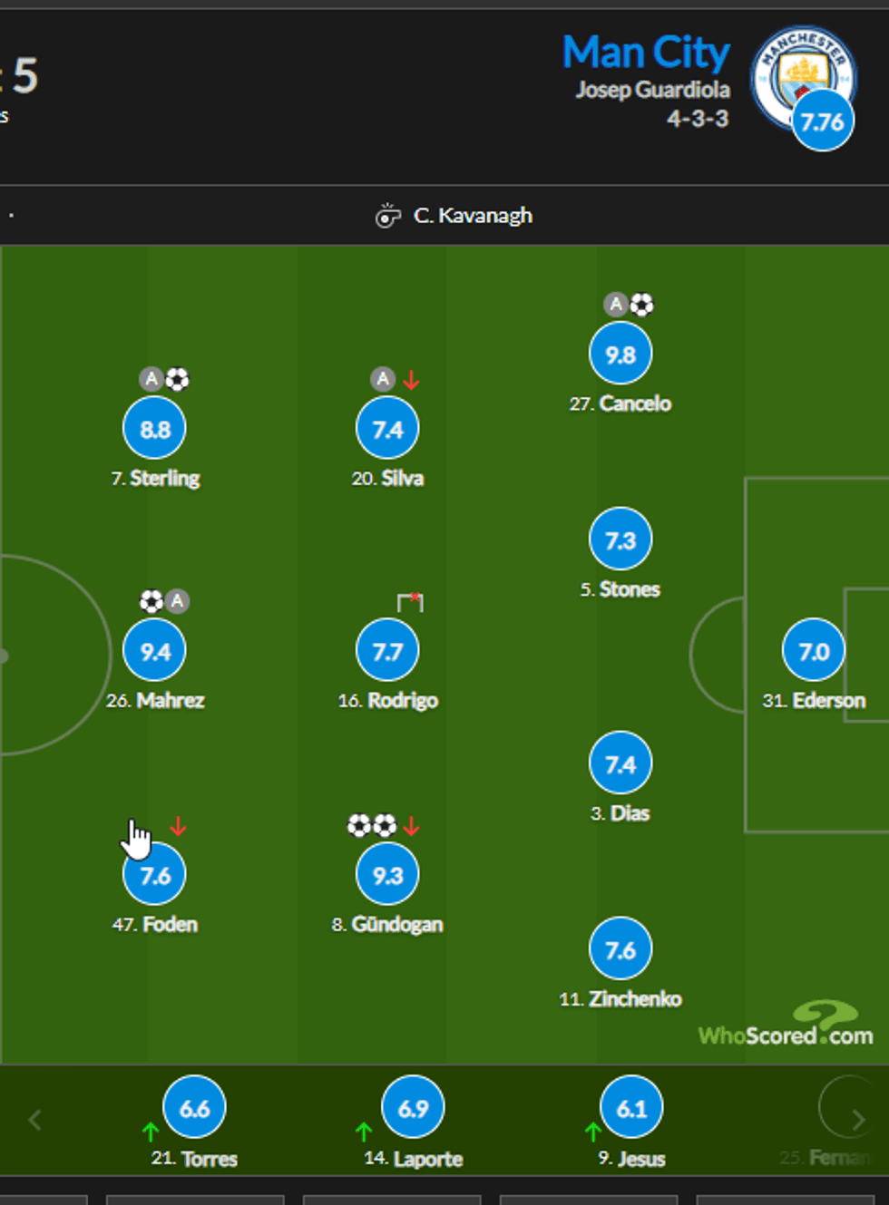This screenshot has width=889, height=1205.
Task: Select substitute Torres 6.6 rating circle
Action: [x=194, y=1108]
